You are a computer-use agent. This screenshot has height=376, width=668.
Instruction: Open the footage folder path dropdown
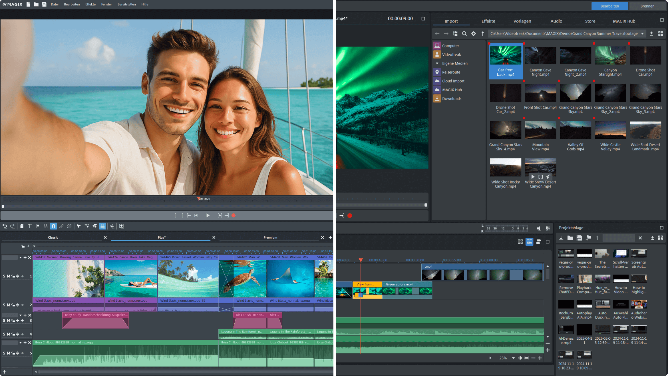coord(642,34)
